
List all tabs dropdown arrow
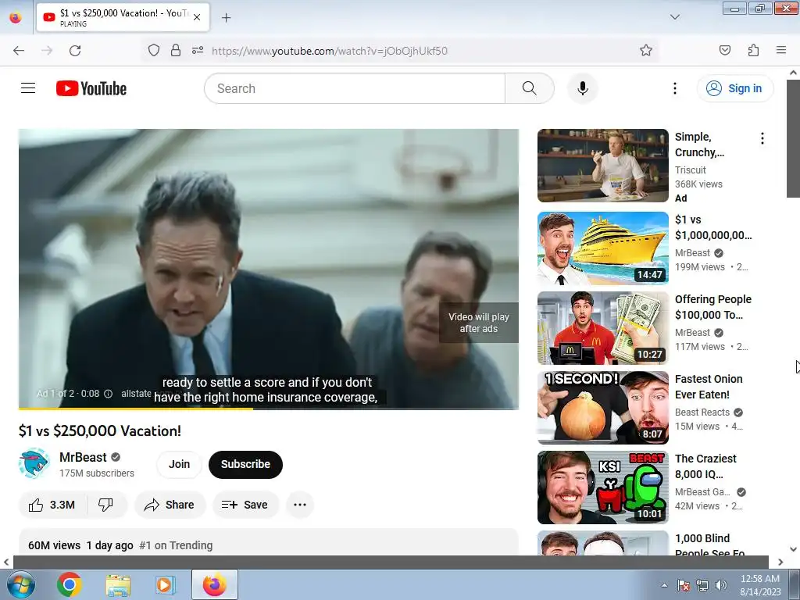point(674,17)
